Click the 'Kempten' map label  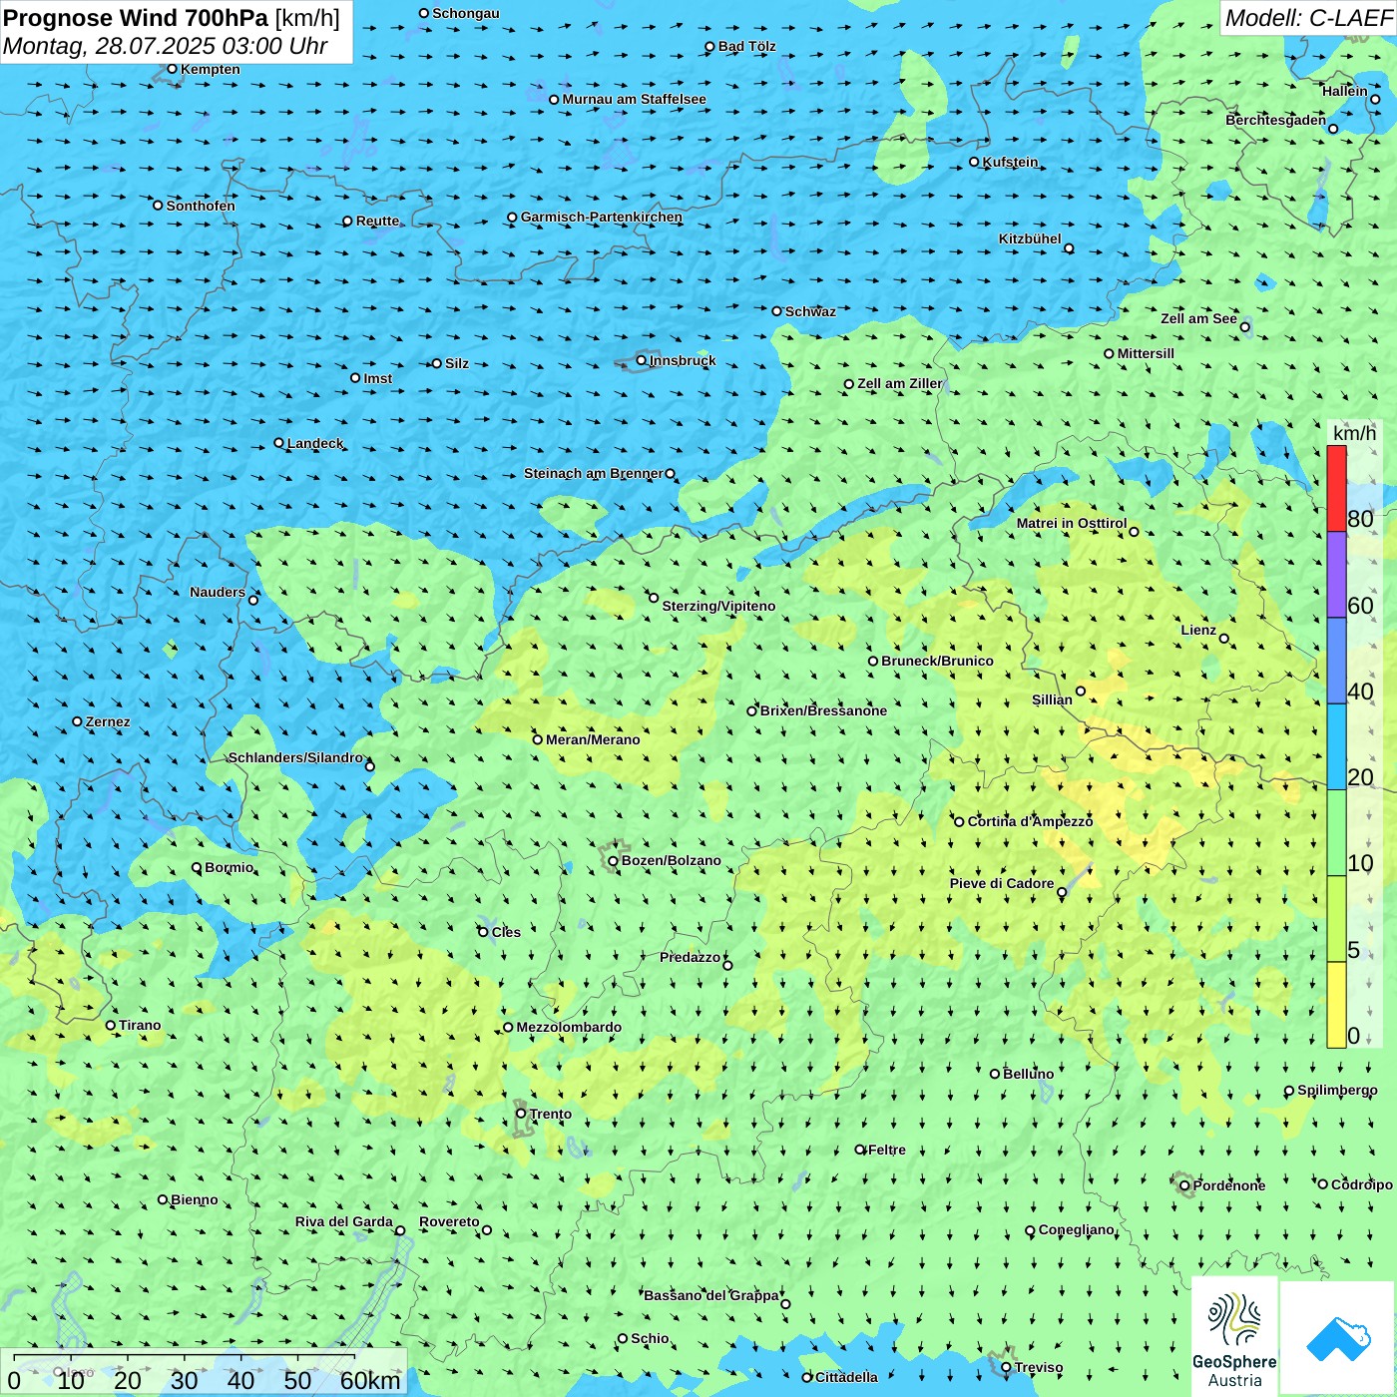pyautogui.click(x=211, y=69)
